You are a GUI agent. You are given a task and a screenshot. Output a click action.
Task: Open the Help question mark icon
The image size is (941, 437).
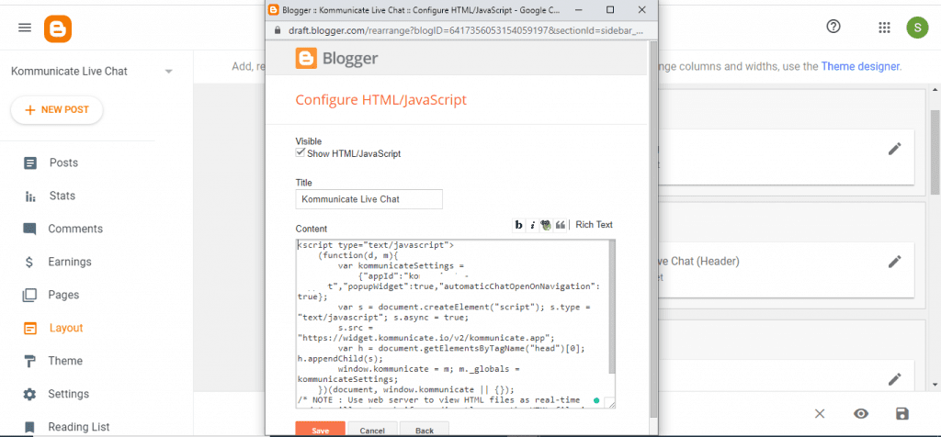(x=833, y=27)
